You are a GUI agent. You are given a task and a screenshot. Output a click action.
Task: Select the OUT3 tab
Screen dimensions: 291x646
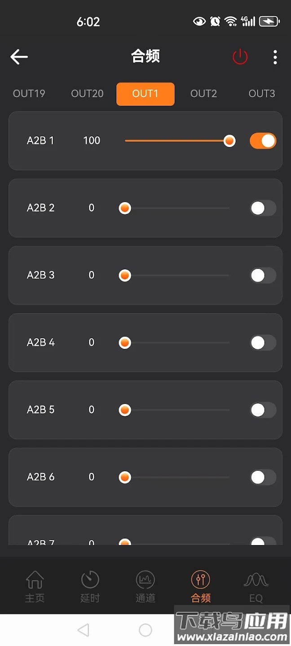point(261,94)
